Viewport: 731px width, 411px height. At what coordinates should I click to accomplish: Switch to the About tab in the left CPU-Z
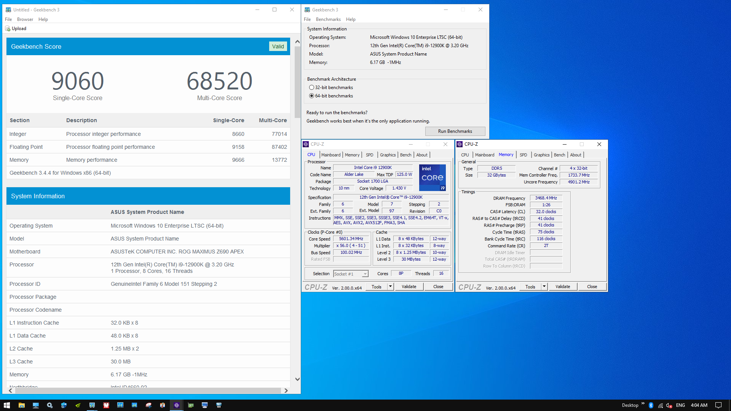point(422,155)
